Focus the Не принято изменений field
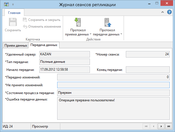This screenshot has width=175, height=132. click(113, 85)
